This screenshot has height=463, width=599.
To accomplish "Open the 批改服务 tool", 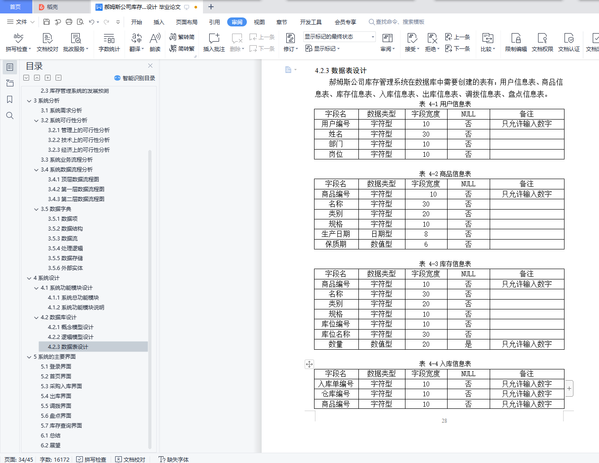I will [x=76, y=43].
